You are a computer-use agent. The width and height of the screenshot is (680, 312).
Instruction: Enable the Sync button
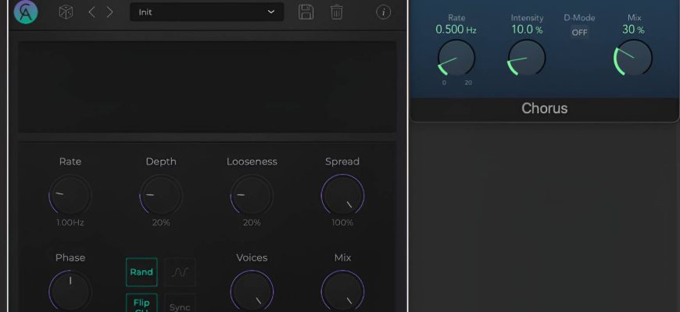click(x=180, y=305)
